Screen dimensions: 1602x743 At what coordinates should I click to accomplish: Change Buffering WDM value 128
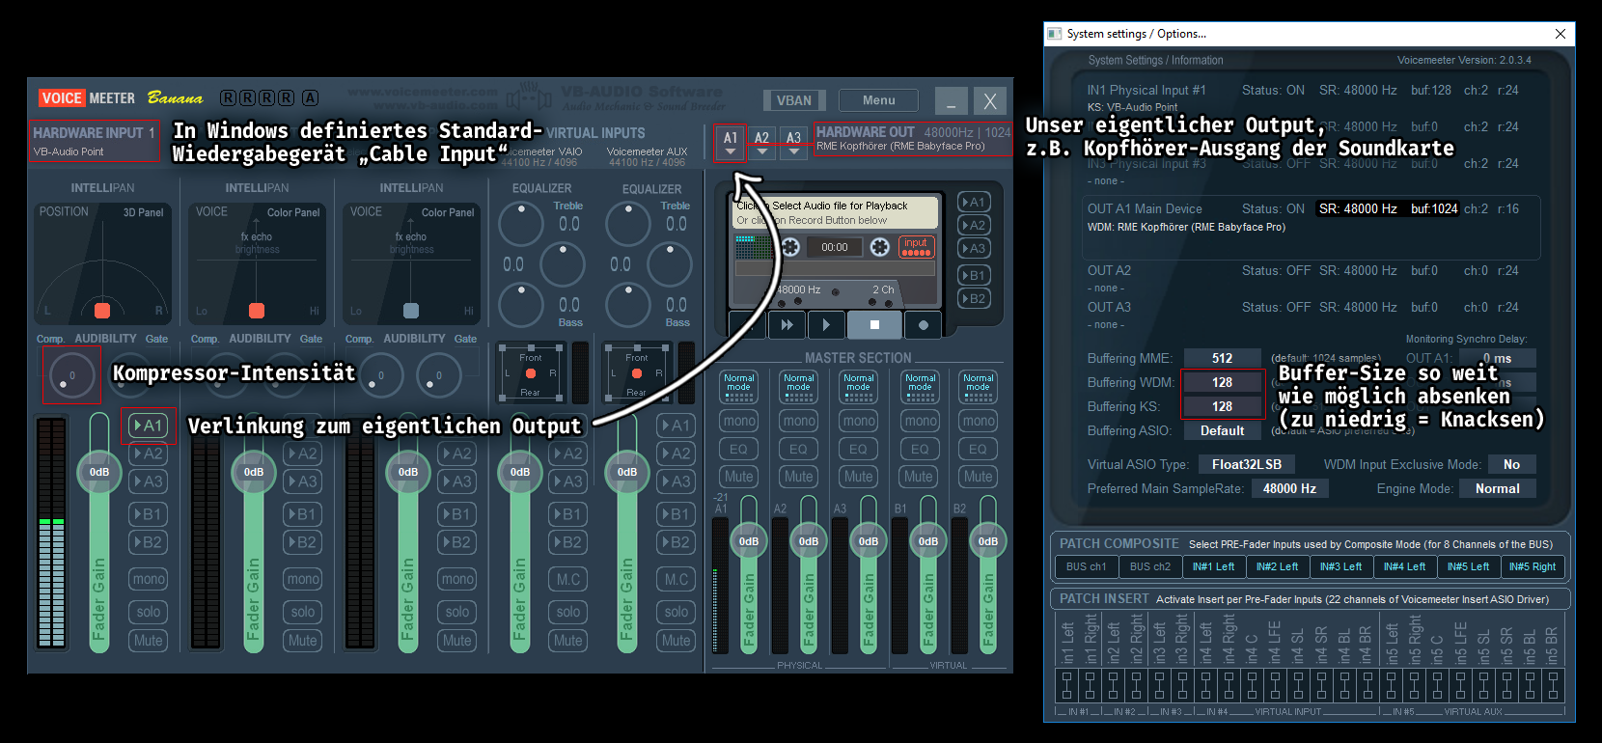point(1223,382)
